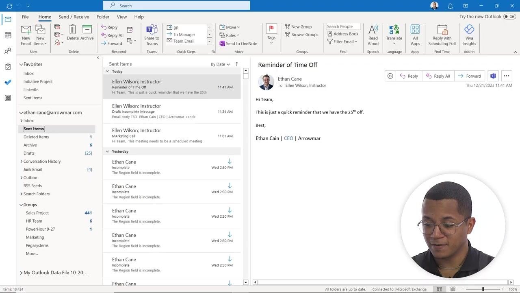Screen dimensions: 520x293
Task: Open the Draft: Incomplete Message email
Action: point(172,111)
